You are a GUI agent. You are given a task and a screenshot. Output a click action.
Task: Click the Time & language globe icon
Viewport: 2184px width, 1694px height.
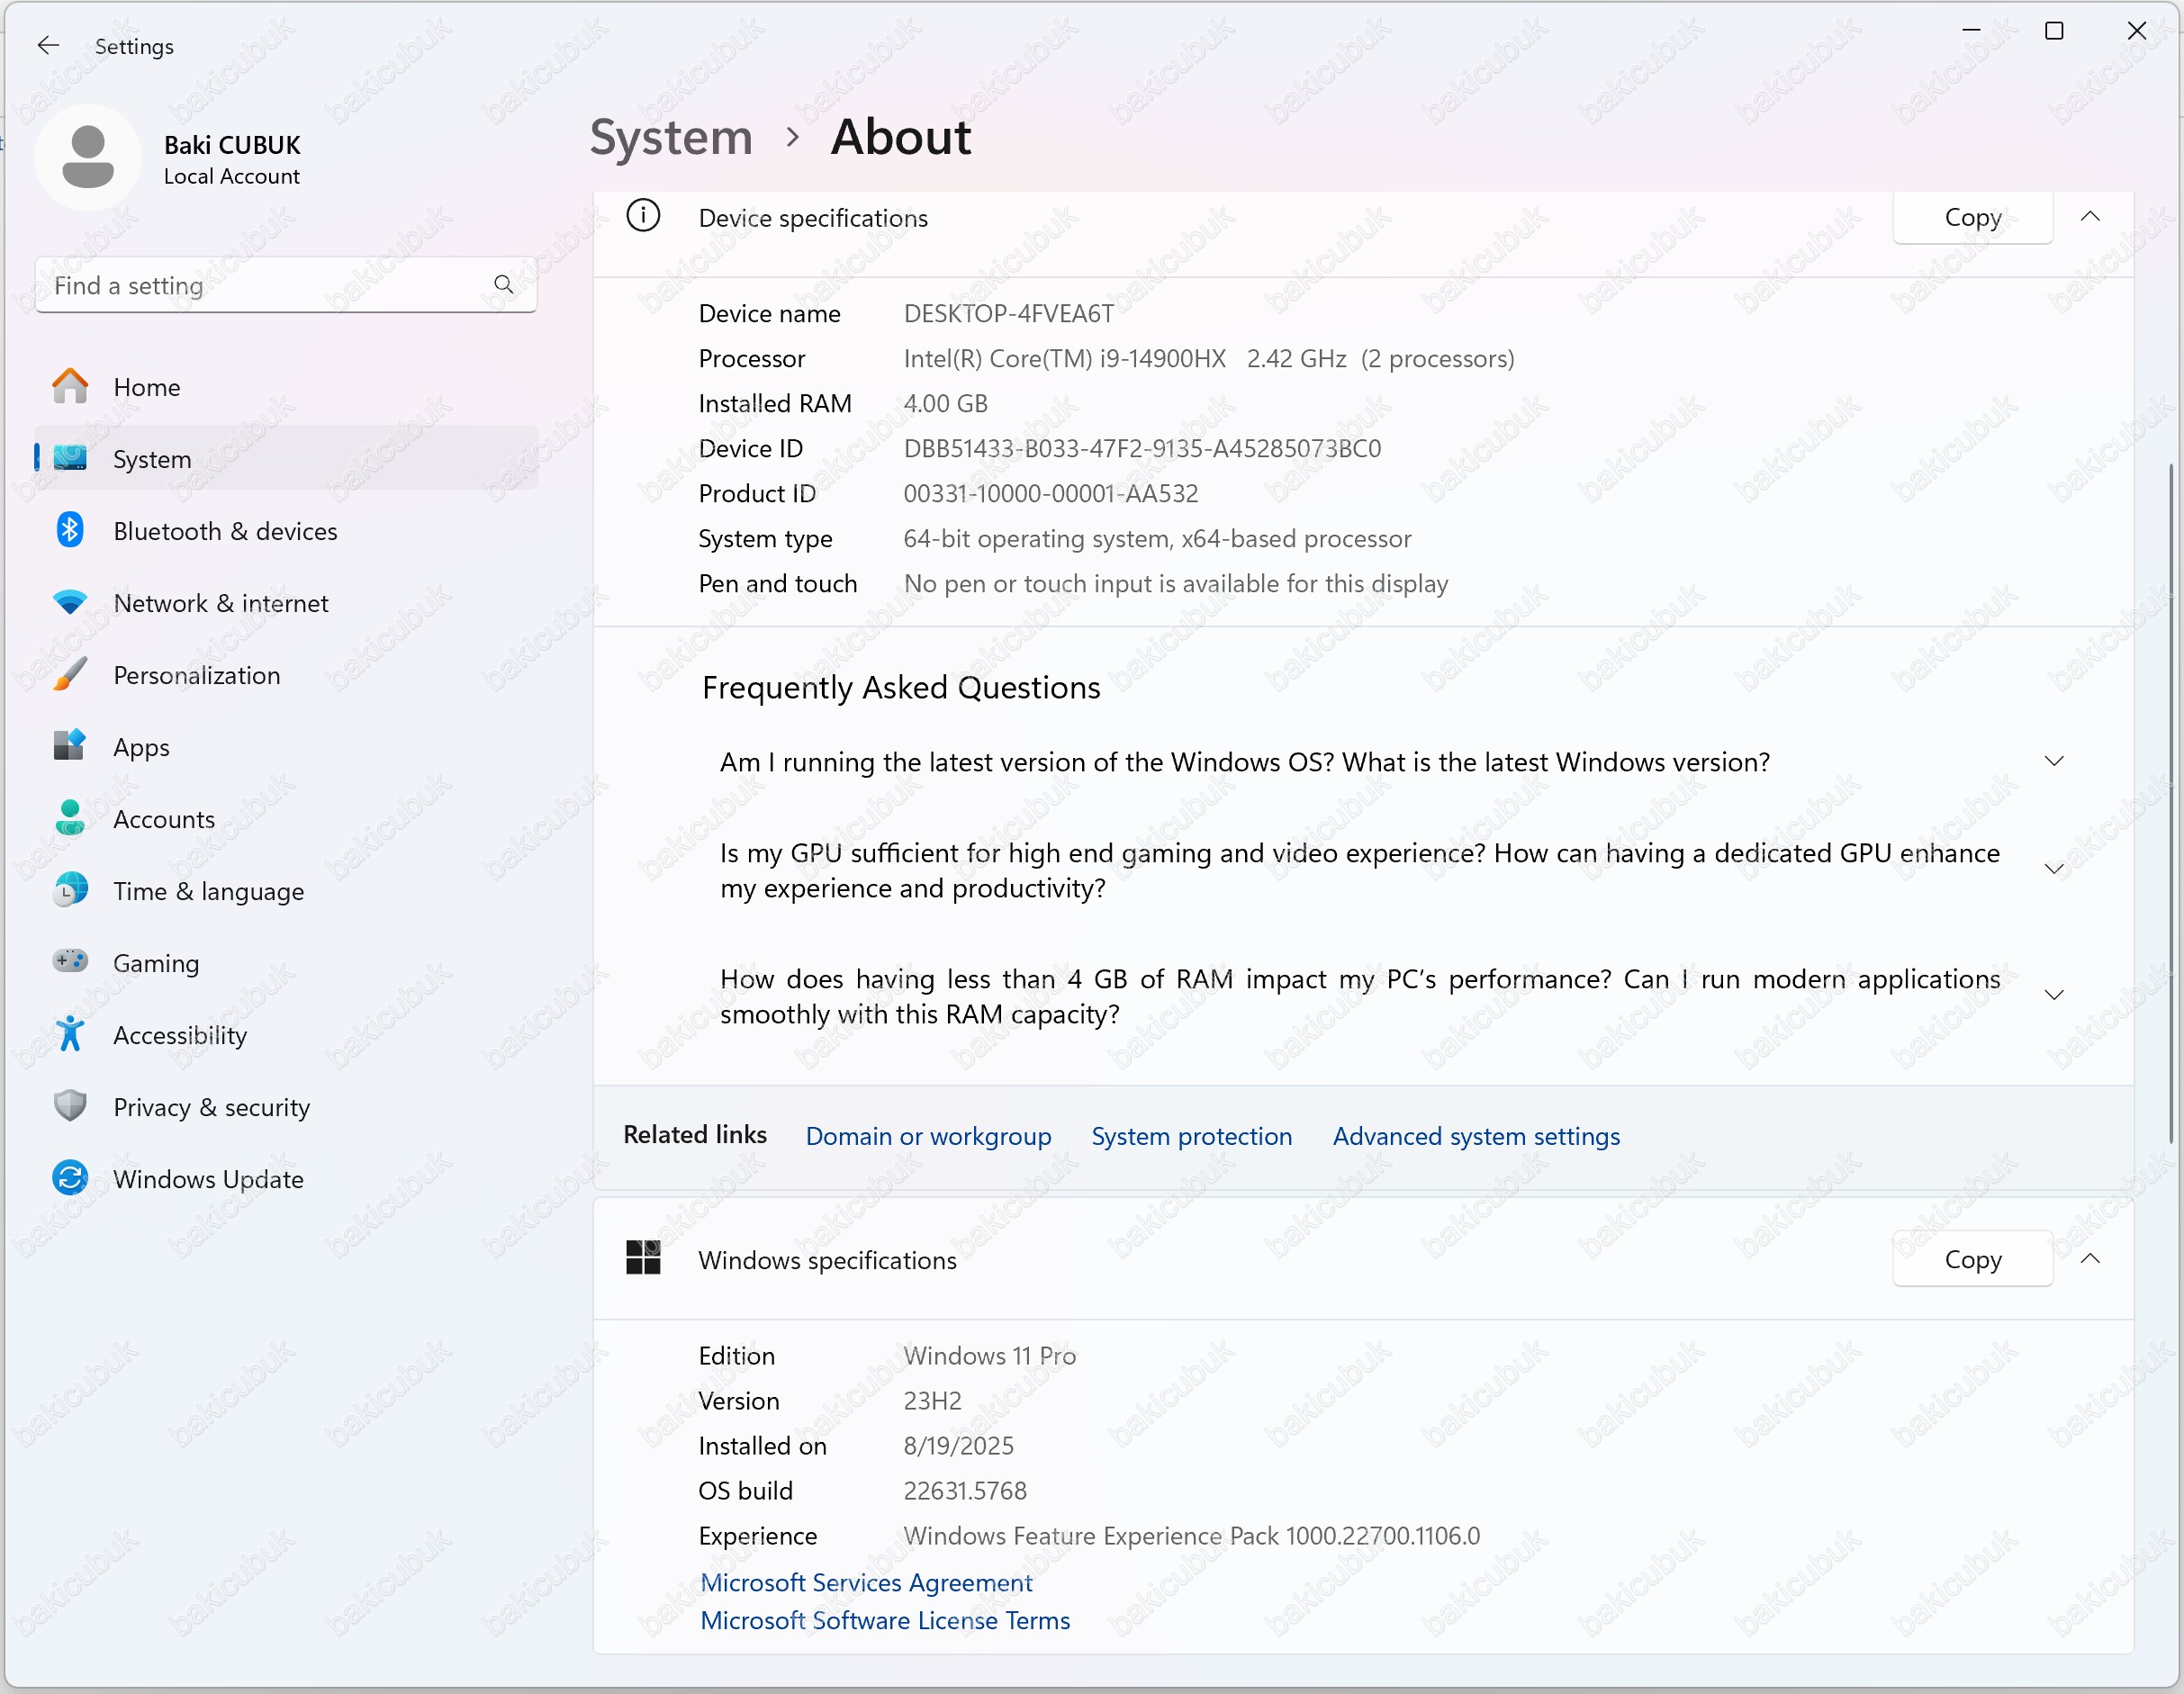(x=70, y=891)
